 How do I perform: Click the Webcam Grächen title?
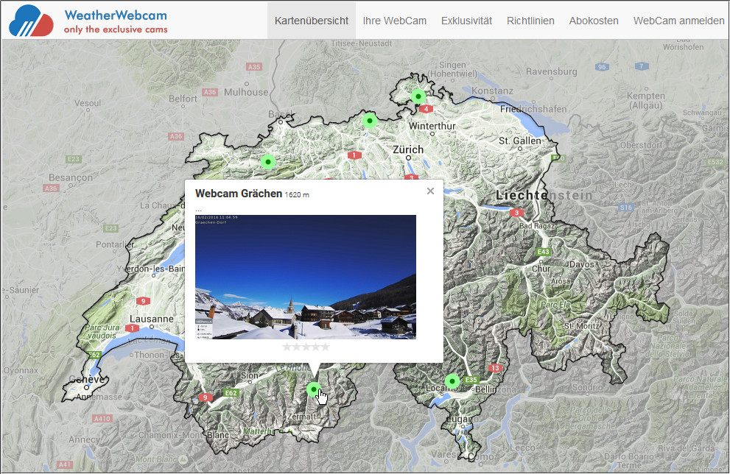click(239, 194)
